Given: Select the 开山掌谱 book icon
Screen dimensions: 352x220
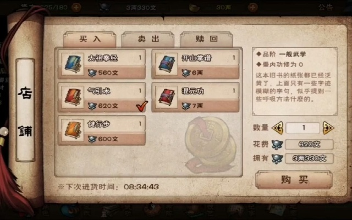Looking at the screenshot, I should pos(166,64).
